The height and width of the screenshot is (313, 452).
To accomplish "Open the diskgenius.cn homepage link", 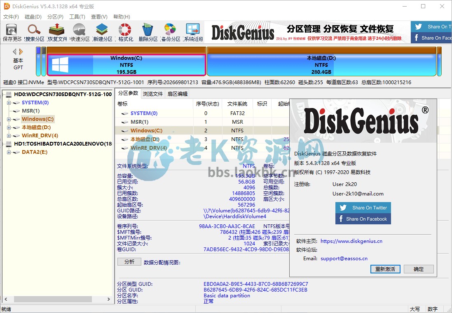I will click(351, 241).
